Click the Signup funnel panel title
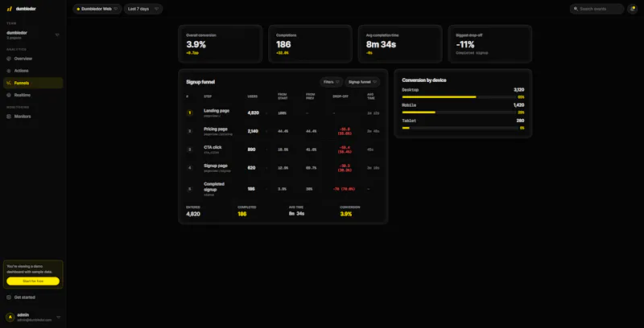 click(200, 82)
